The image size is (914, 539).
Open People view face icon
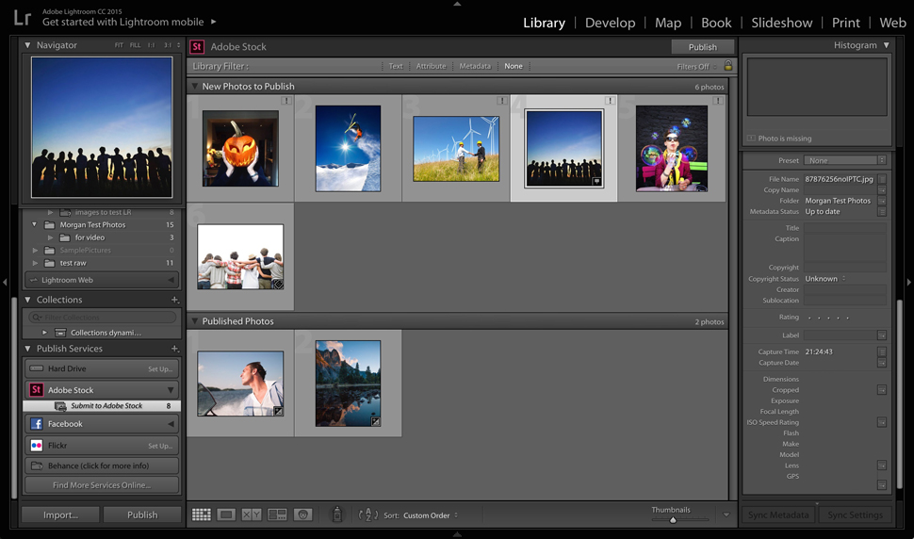tap(302, 514)
